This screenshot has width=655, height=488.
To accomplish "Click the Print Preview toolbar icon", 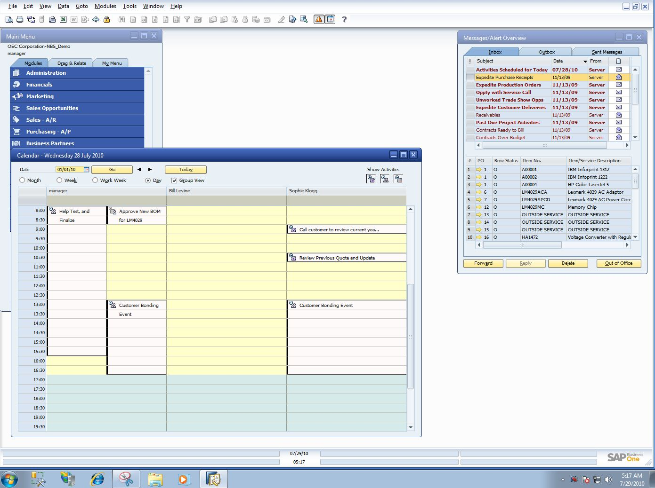I will (x=9, y=19).
